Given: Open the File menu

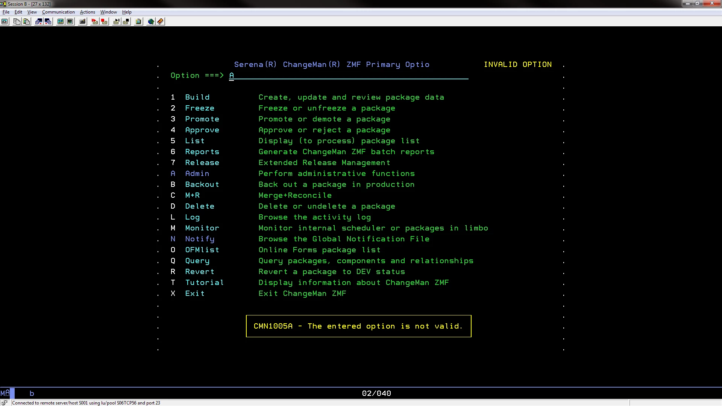Looking at the screenshot, I should point(6,12).
